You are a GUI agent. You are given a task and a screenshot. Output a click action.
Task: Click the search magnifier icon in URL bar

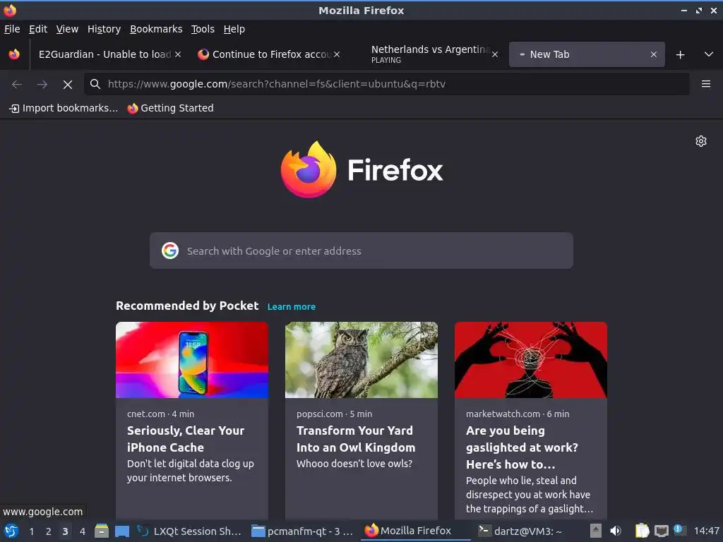[x=95, y=84]
